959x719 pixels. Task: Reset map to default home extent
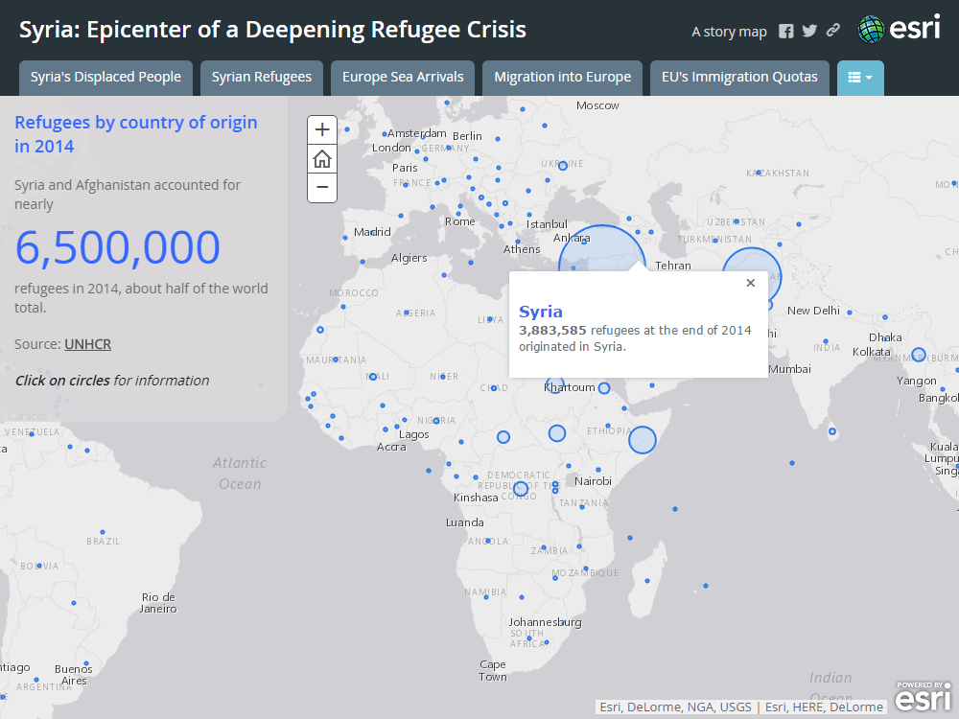pos(322,159)
